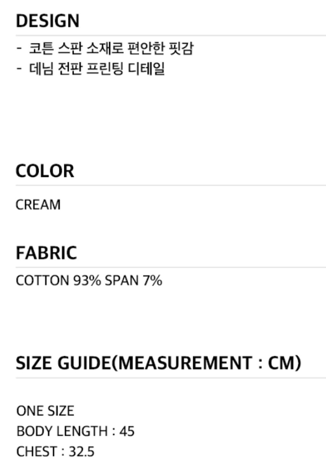The image size is (326, 475).
Task: Click the DESIGN section heading
Action: click(47, 21)
